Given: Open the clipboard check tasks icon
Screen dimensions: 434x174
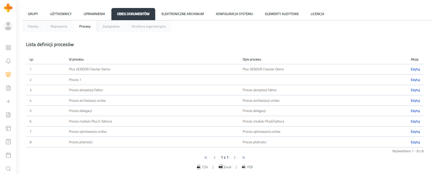Looking at the screenshot, I should [8, 142].
